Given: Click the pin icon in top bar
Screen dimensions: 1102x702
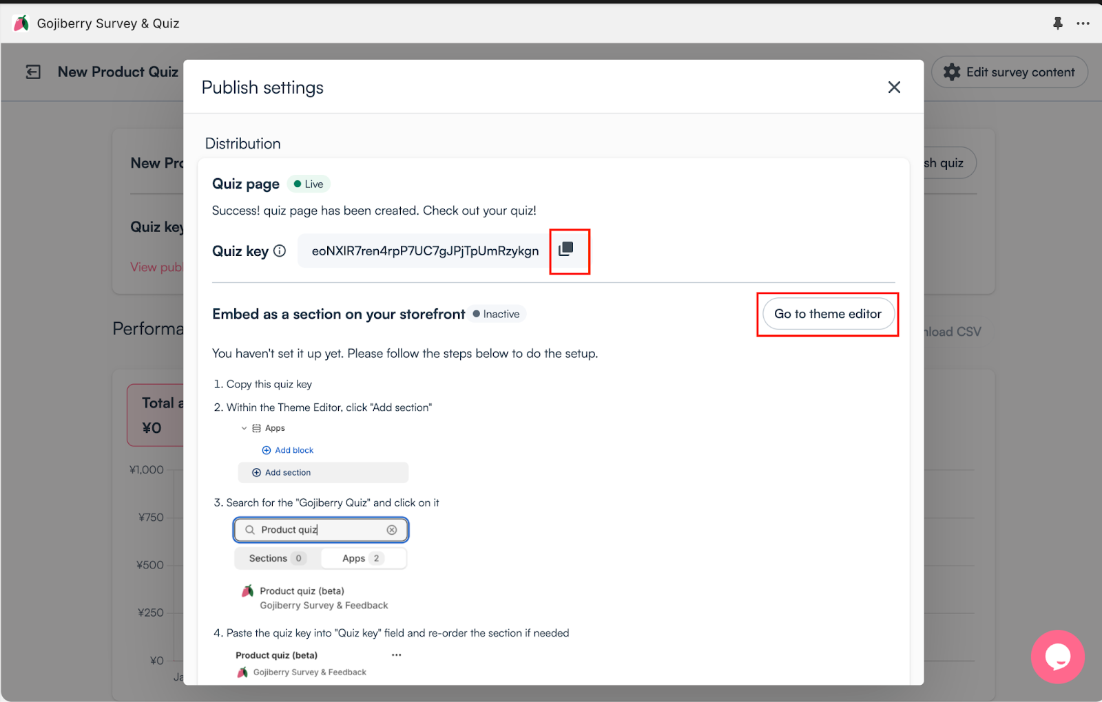Looking at the screenshot, I should [1058, 23].
